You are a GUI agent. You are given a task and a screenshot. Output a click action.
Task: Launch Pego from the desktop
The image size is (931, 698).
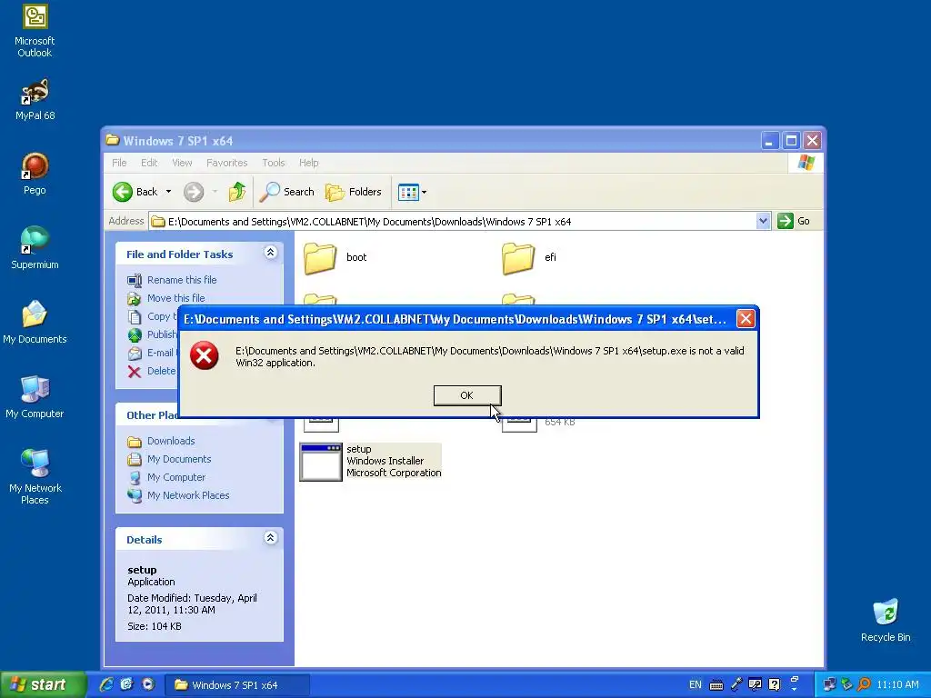pyautogui.click(x=35, y=174)
